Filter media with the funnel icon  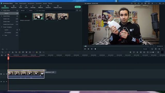pyautogui.click(x=77, y=11)
